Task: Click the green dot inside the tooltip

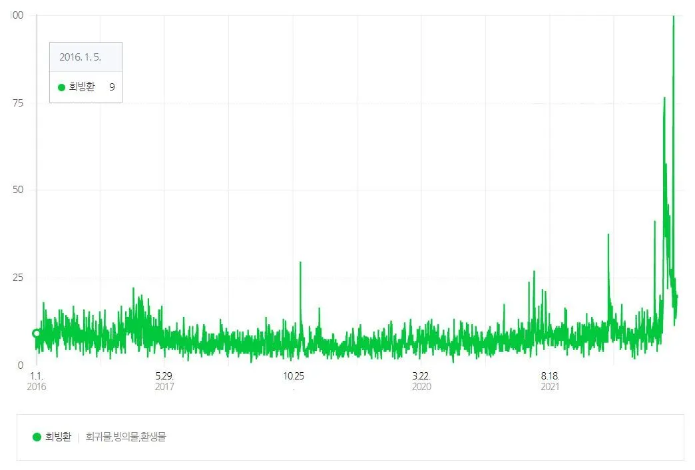Action: pos(62,87)
